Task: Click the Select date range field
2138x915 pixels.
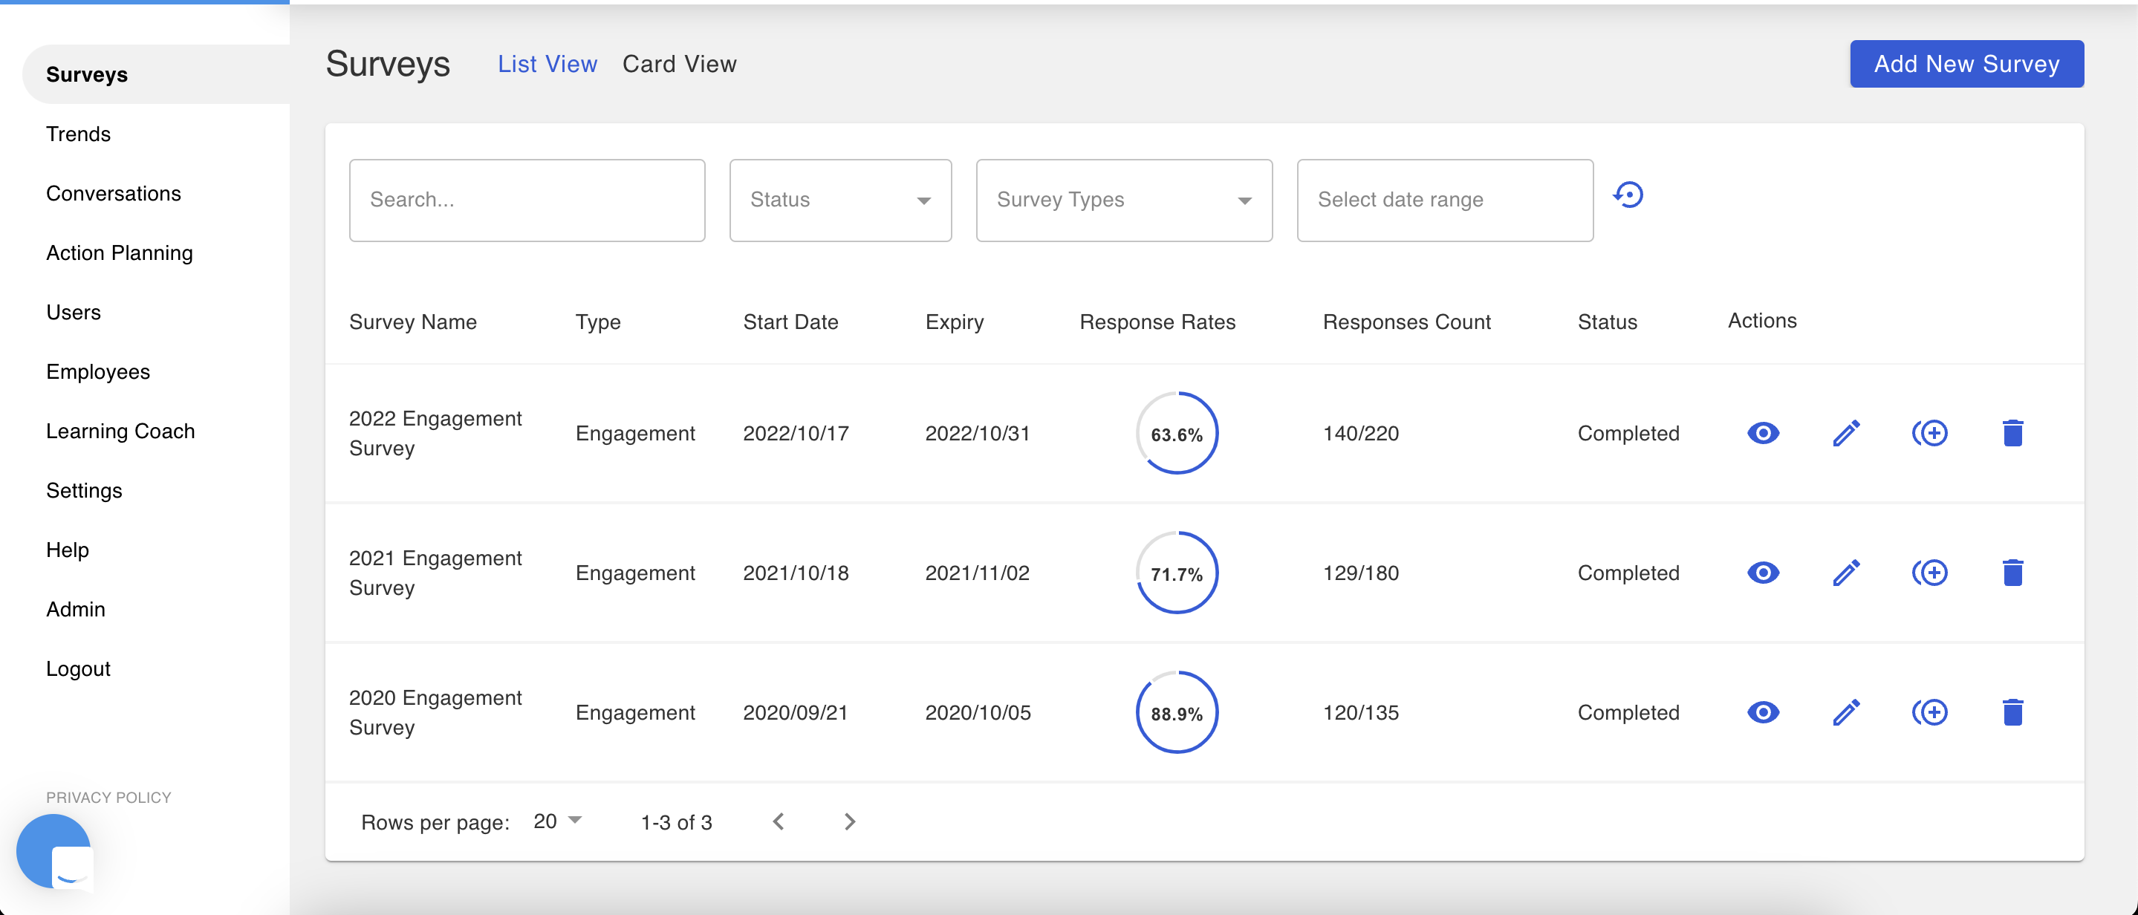Action: [1445, 200]
